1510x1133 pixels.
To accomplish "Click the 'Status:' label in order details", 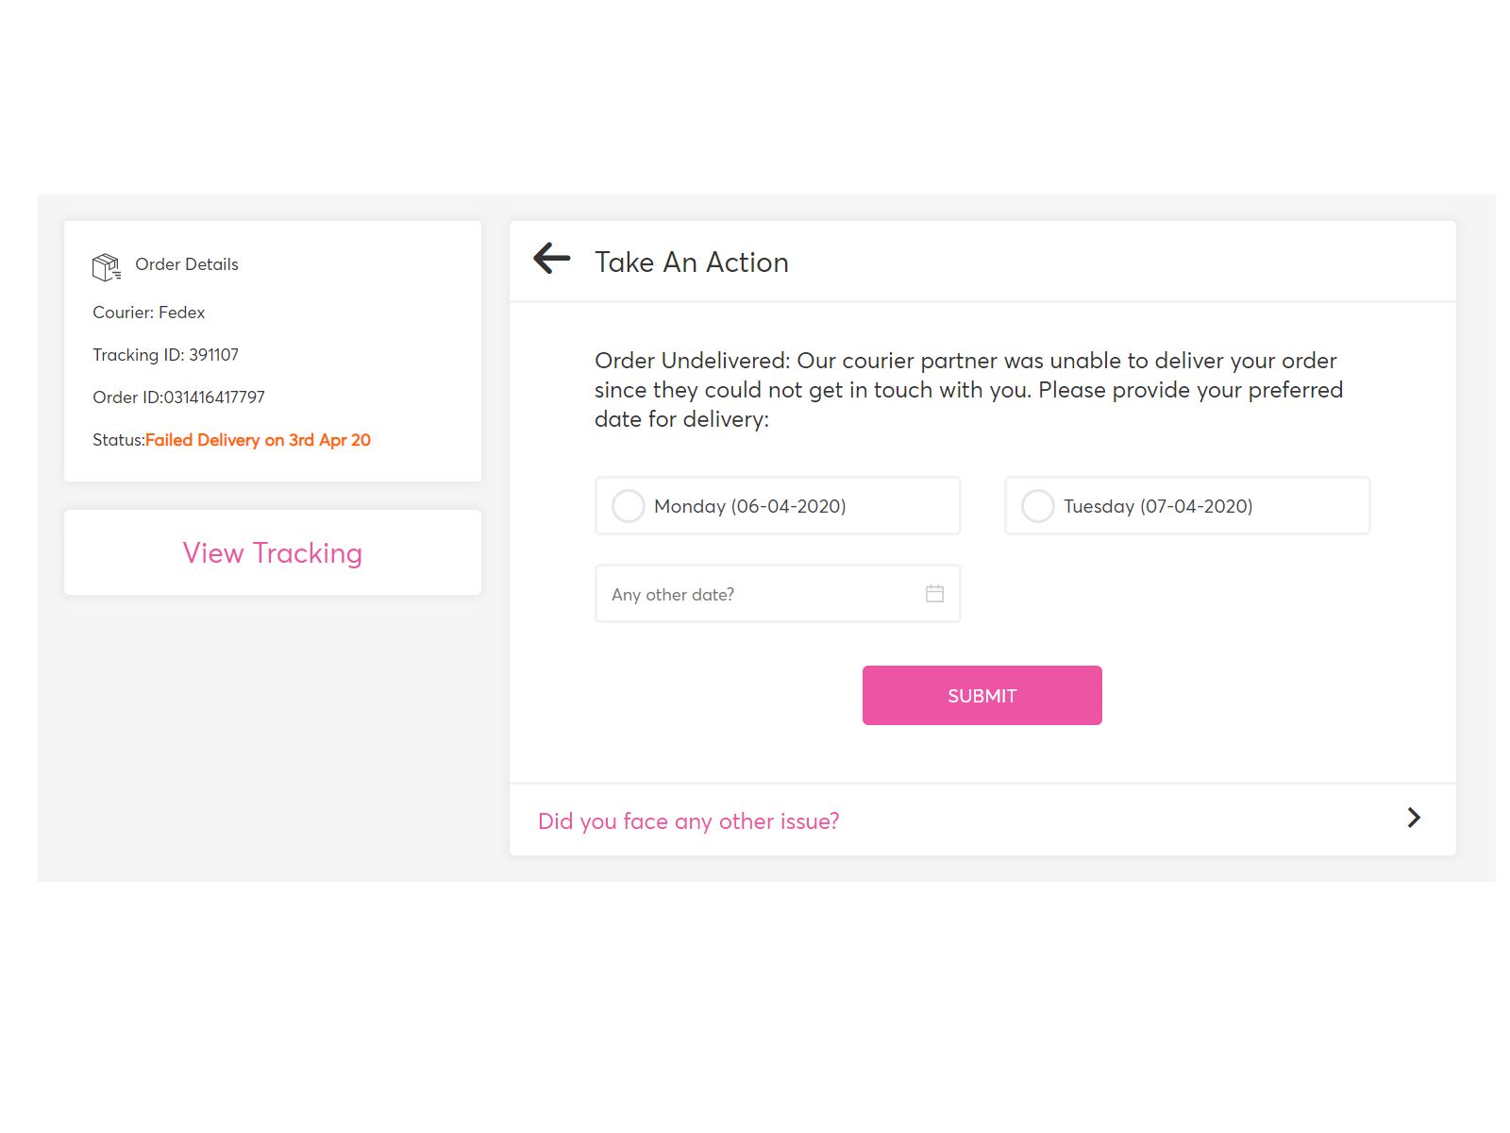I will coord(118,440).
